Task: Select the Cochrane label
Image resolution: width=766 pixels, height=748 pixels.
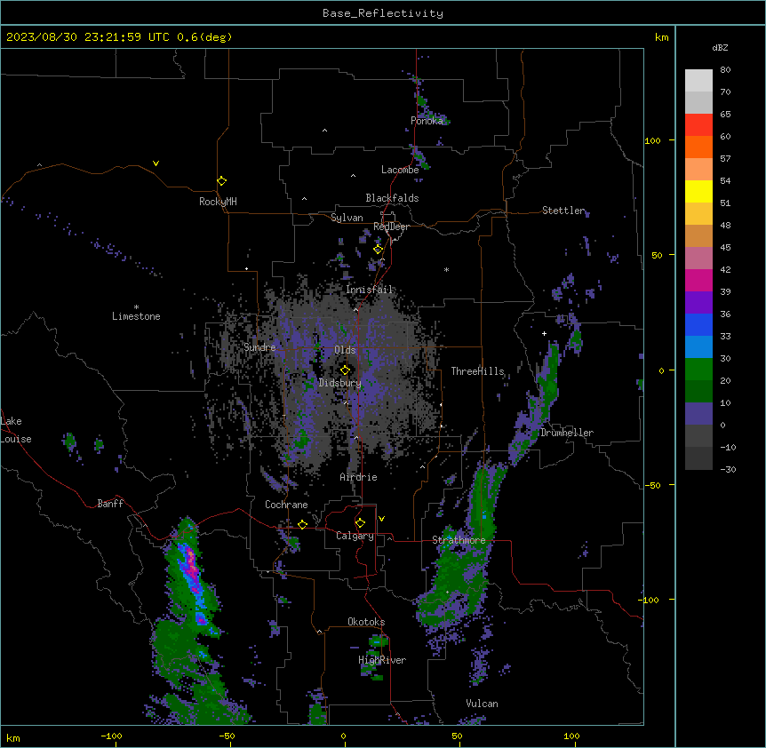Action: click(x=286, y=505)
